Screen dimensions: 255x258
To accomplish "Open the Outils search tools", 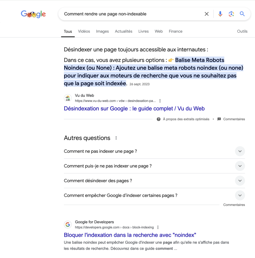I will pos(242,31).
